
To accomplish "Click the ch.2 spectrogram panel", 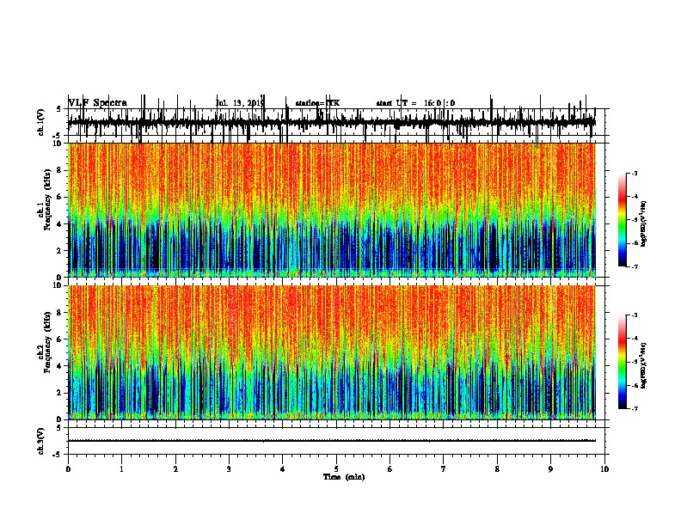I will tap(332, 352).
